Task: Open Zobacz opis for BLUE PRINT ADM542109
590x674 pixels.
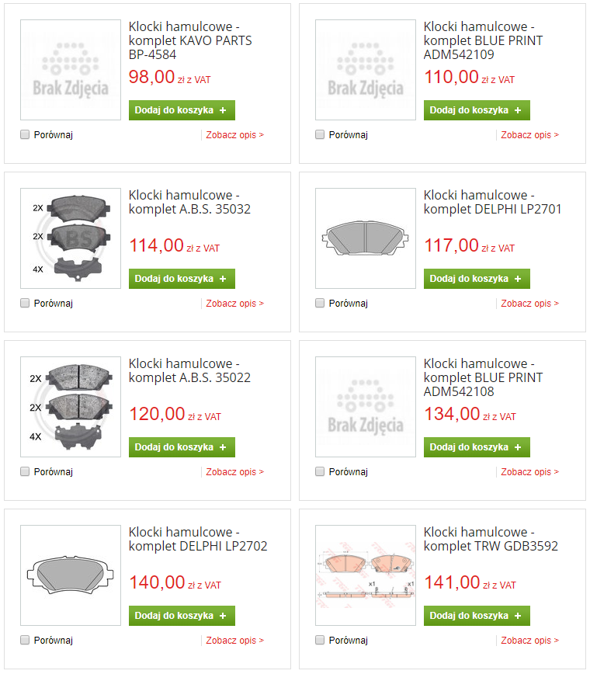Action: (x=529, y=135)
